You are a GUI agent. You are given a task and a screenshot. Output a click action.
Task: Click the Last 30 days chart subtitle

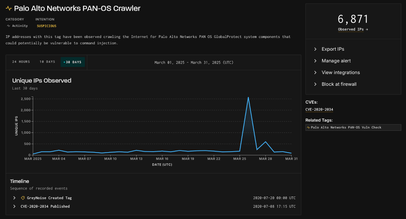pos(25,88)
